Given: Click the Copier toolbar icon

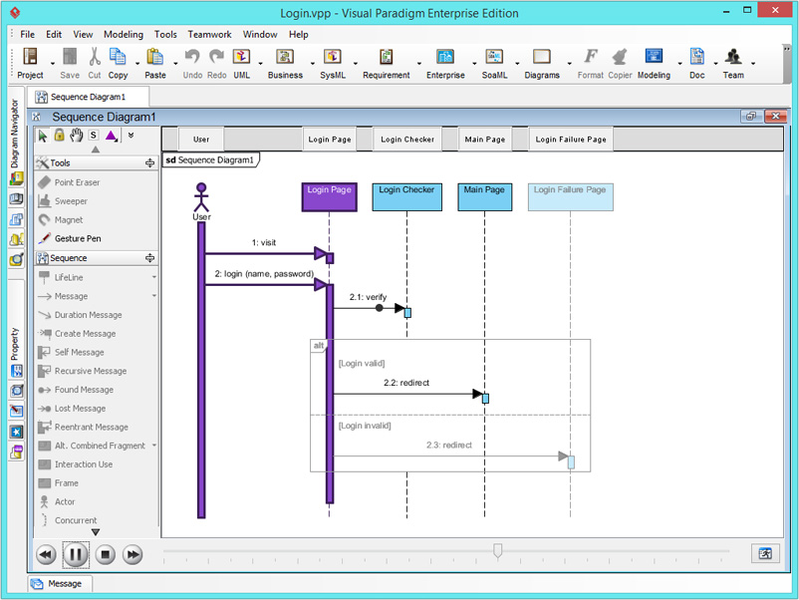Looking at the screenshot, I should (x=620, y=56).
